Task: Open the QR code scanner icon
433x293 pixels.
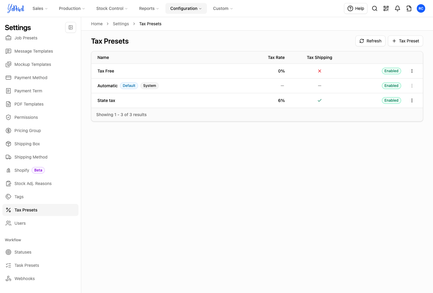Action: 386,8
